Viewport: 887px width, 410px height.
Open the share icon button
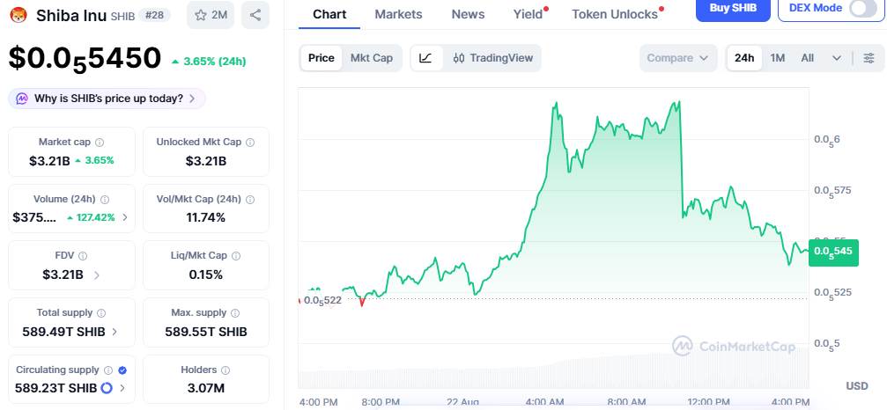(255, 15)
